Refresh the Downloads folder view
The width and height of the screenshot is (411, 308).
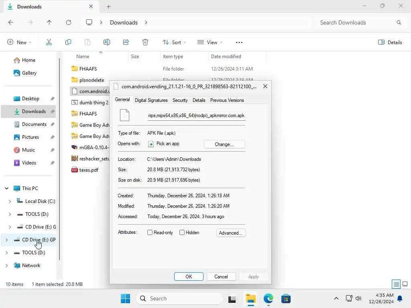69,22
